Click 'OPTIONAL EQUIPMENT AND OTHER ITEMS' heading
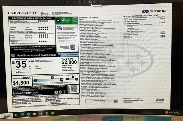This screenshot has width=183, height=121. (140, 16)
